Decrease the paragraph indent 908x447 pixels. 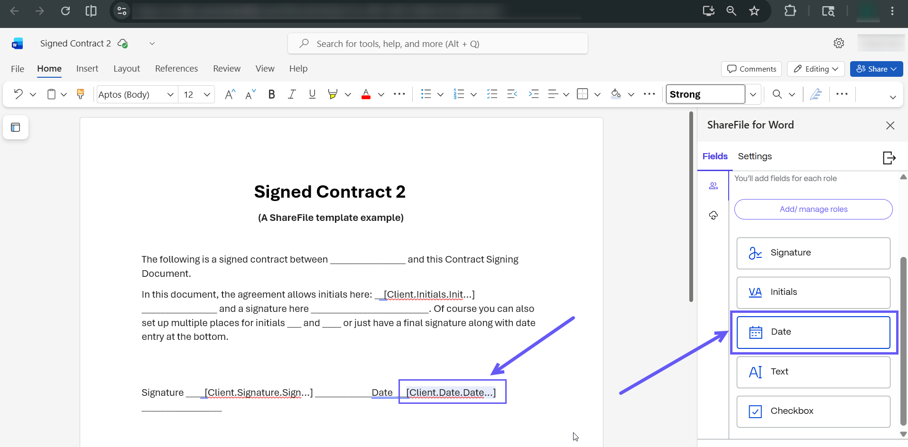click(x=512, y=94)
